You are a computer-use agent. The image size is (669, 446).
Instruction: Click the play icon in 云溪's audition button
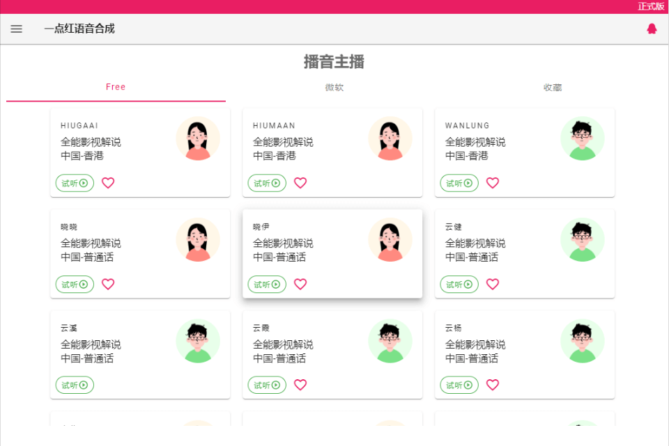[x=82, y=385]
